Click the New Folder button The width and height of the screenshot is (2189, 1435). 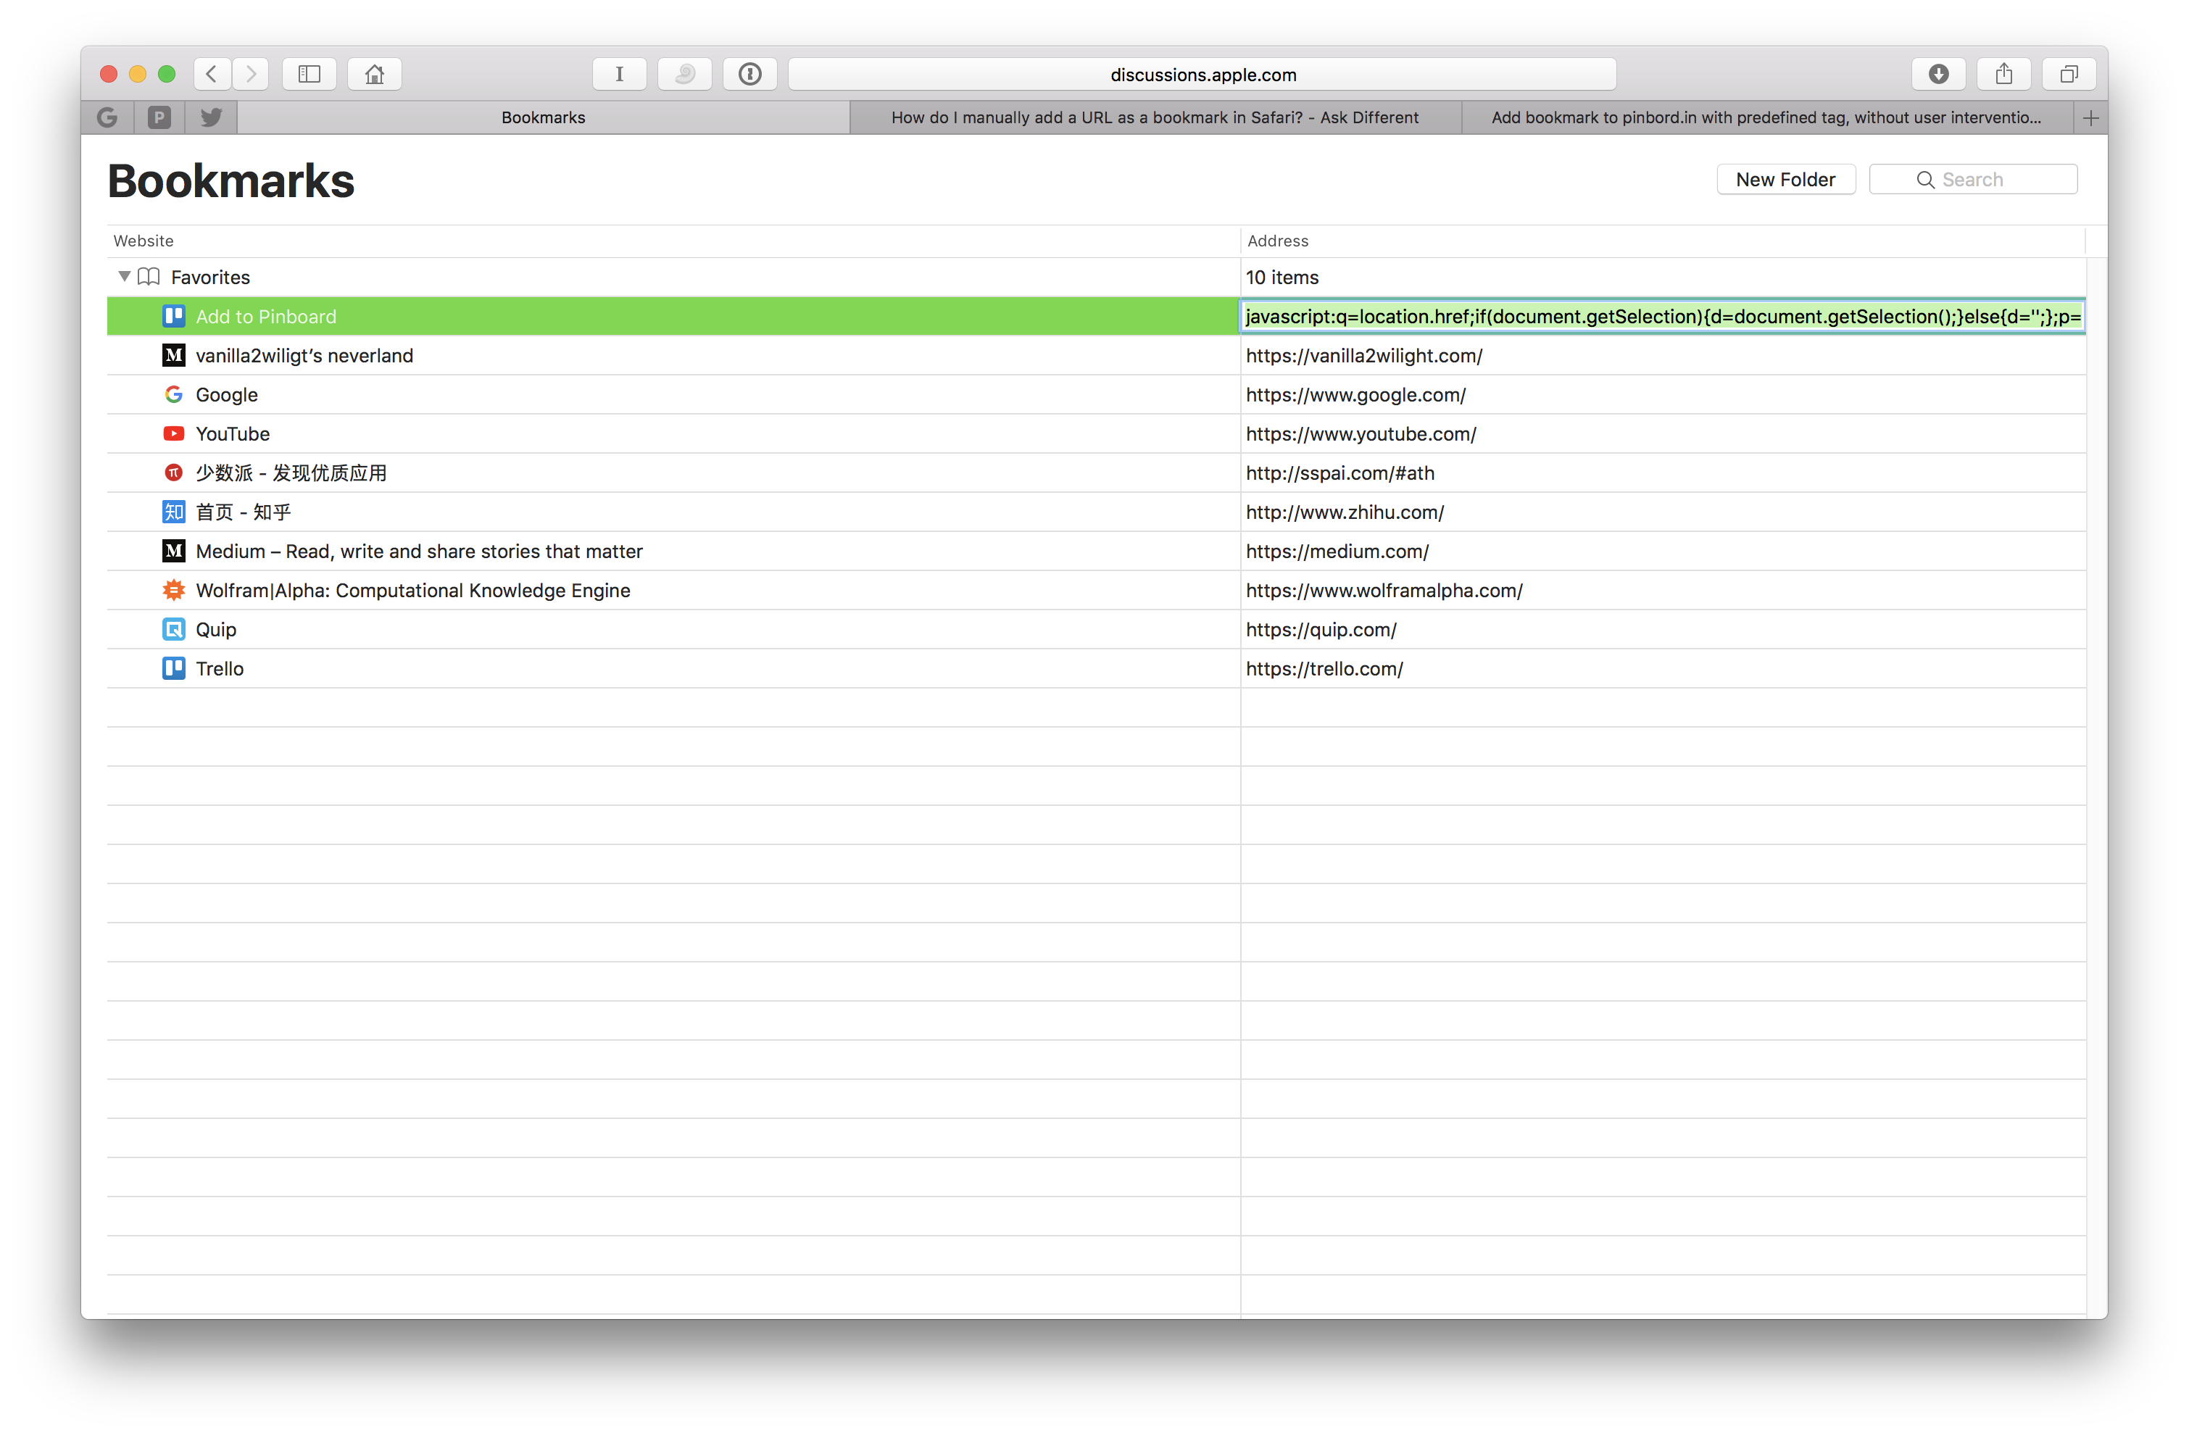[1785, 180]
